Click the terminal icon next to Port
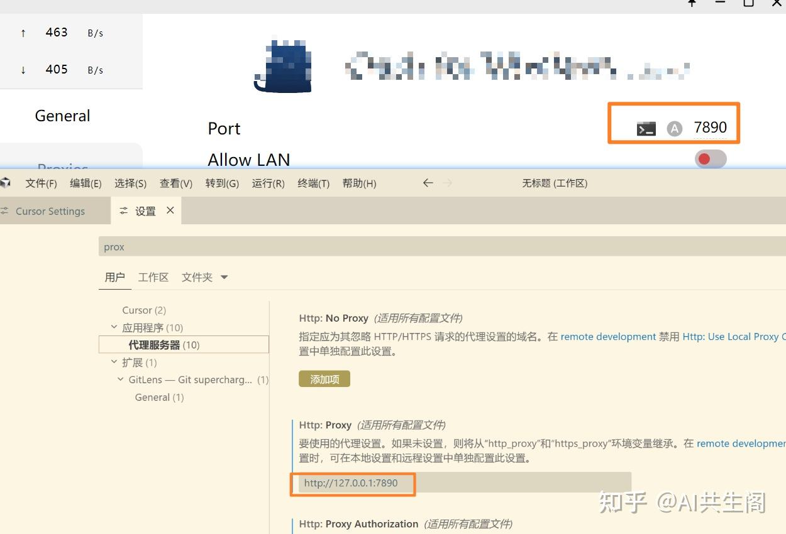This screenshot has width=786, height=534. (646, 129)
